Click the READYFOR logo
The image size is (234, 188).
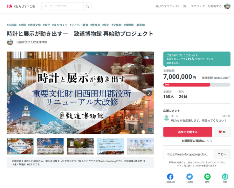(x=21, y=6)
